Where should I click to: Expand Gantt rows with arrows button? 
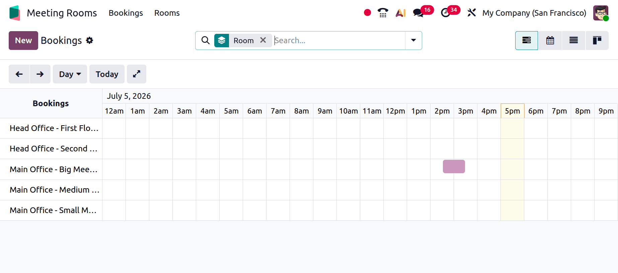(x=137, y=74)
